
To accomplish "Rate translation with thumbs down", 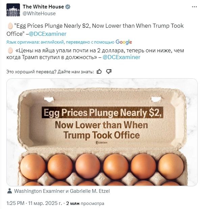I will [109, 72].
